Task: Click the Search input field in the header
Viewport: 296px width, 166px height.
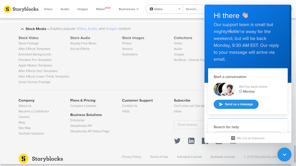Action: pos(194,9)
